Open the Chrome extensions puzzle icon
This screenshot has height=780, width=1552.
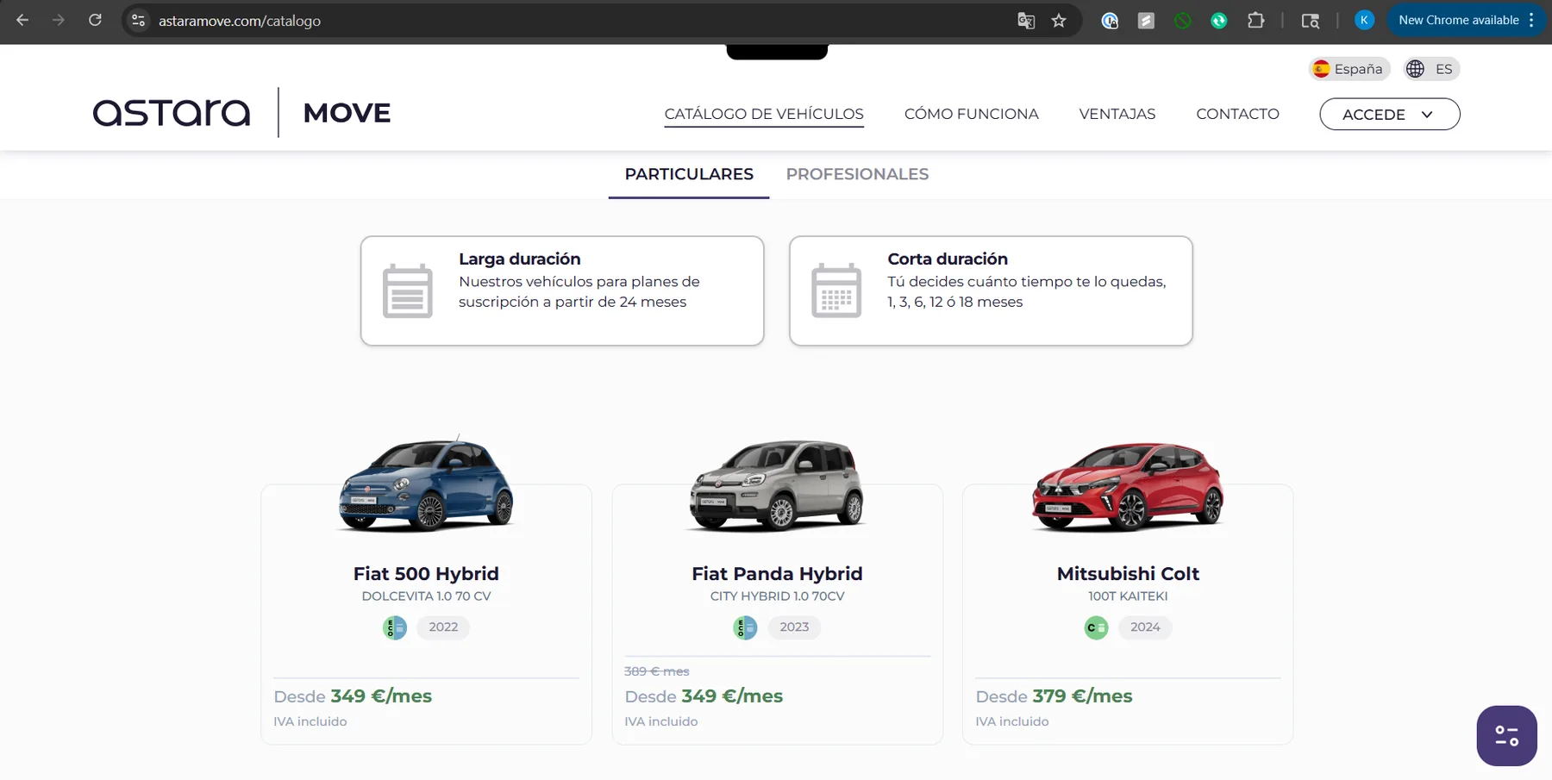tap(1256, 20)
